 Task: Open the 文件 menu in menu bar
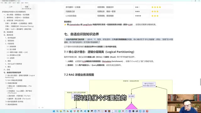[2, 3]
